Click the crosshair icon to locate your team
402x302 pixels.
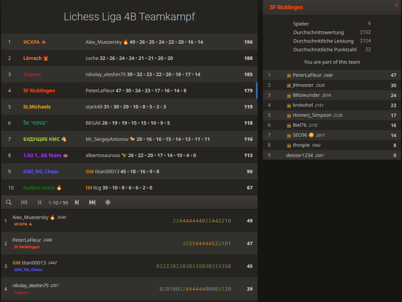pos(107,202)
